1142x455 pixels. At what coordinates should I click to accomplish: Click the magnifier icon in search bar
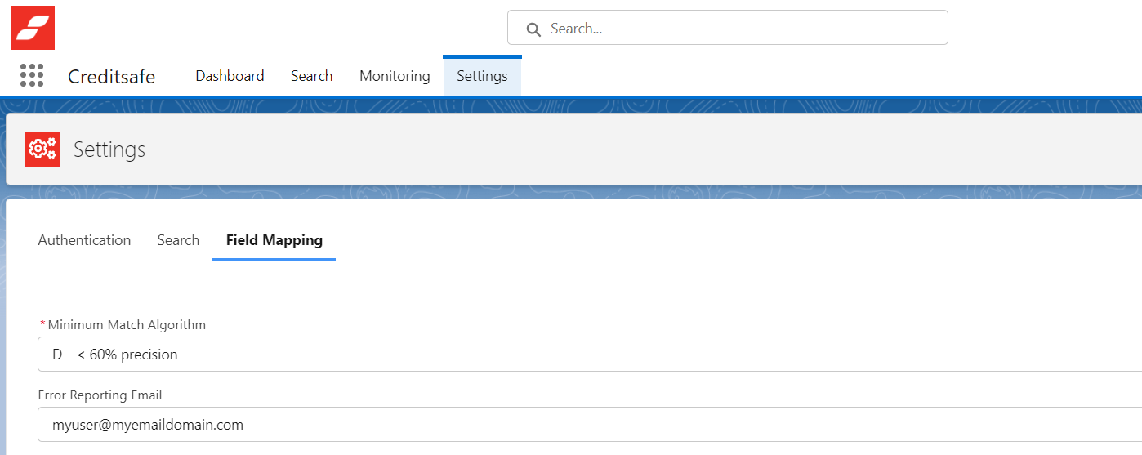[x=533, y=29]
